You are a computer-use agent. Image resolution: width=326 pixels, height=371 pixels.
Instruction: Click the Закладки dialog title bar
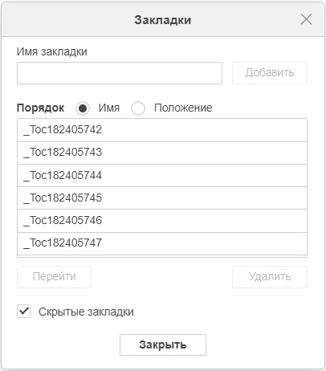coord(163,19)
